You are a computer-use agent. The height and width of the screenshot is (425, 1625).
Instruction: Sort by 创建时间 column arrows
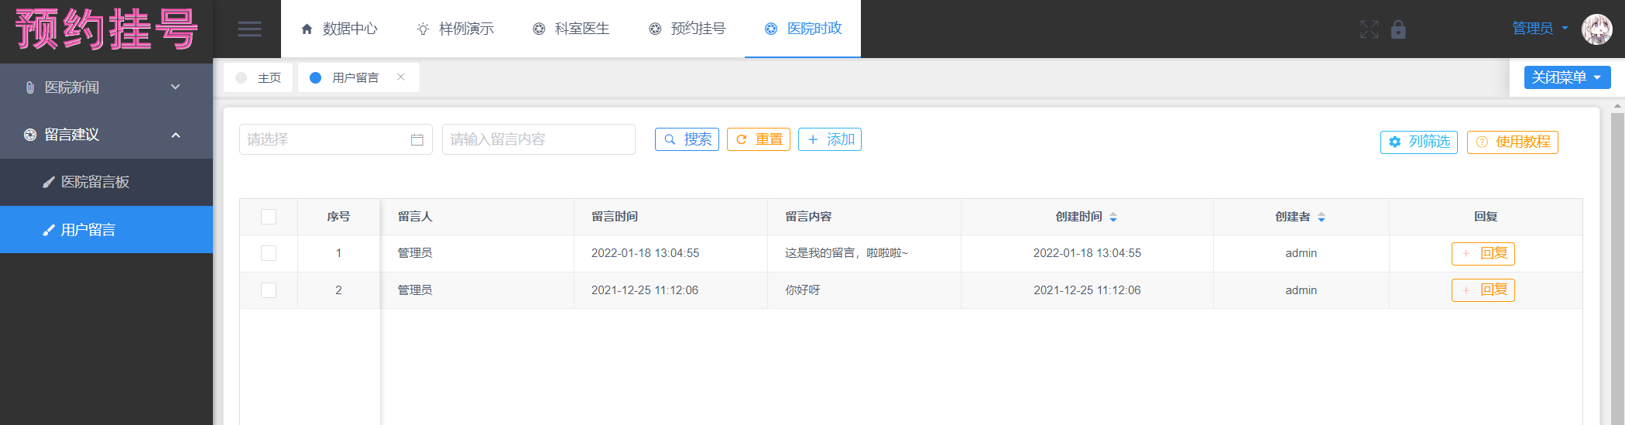[x=1113, y=218]
